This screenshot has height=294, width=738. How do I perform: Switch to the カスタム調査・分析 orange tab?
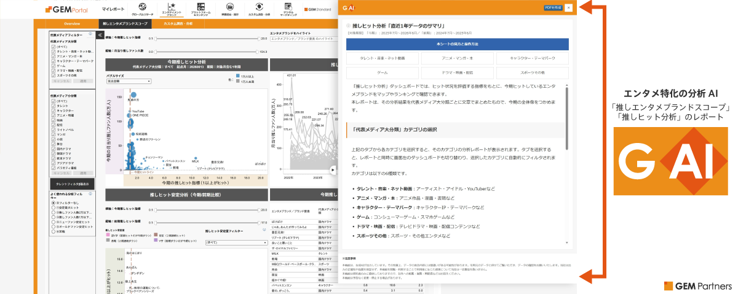point(178,23)
